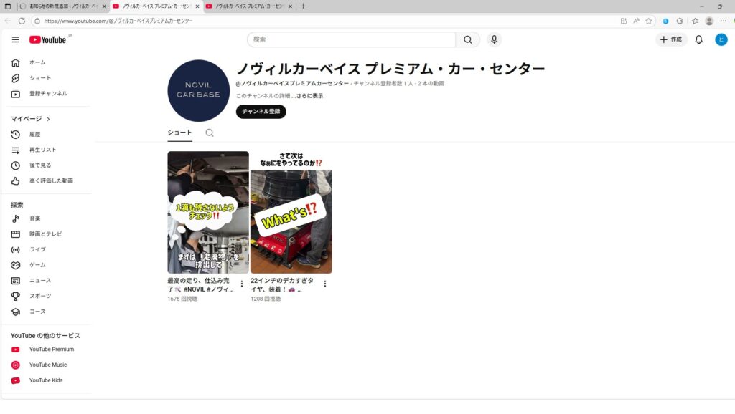This screenshot has width=735, height=414.
Task: Open ショート in the sidebar
Action: pyautogui.click(x=39, y=78)
